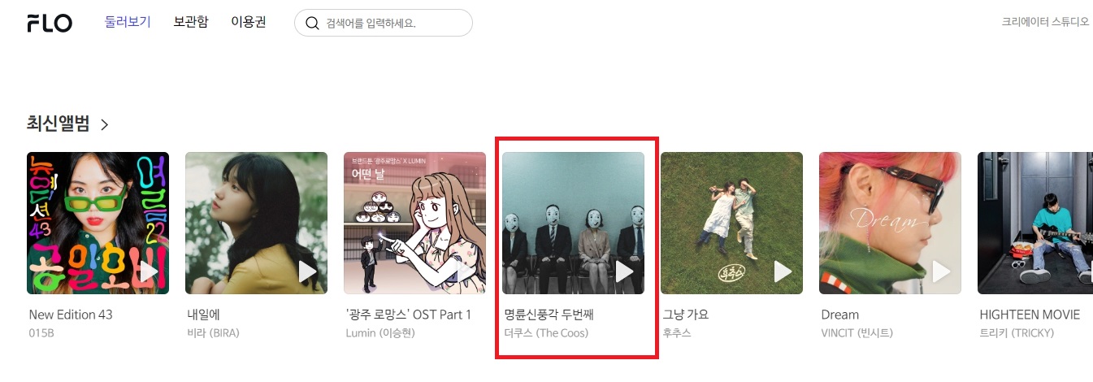Open the 015B artist link
Screen dimensions: 1093x382
click(41, 333)
